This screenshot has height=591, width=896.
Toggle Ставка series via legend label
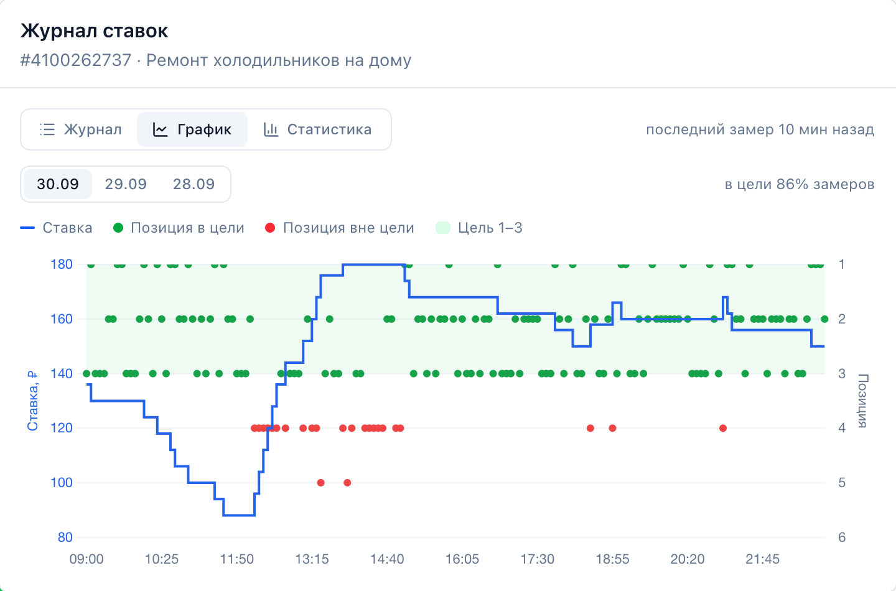[x=67, y=228]
